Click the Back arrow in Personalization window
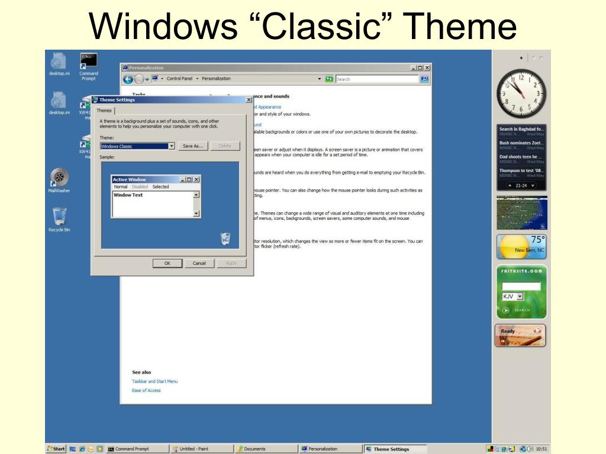This screenshot has height=454, width=606. pos(128,79)
